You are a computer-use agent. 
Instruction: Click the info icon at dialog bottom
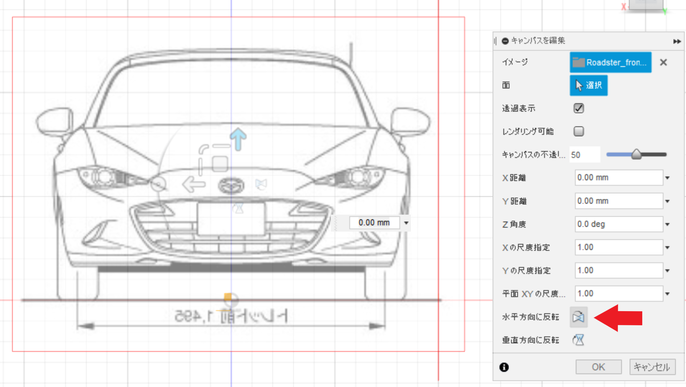click(504, 367)
